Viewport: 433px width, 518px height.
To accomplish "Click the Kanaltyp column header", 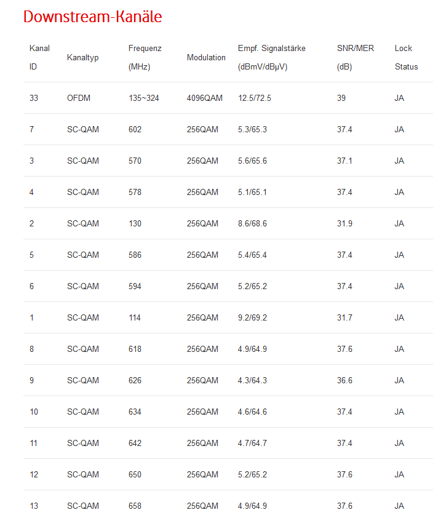I will tap(82, 58).
